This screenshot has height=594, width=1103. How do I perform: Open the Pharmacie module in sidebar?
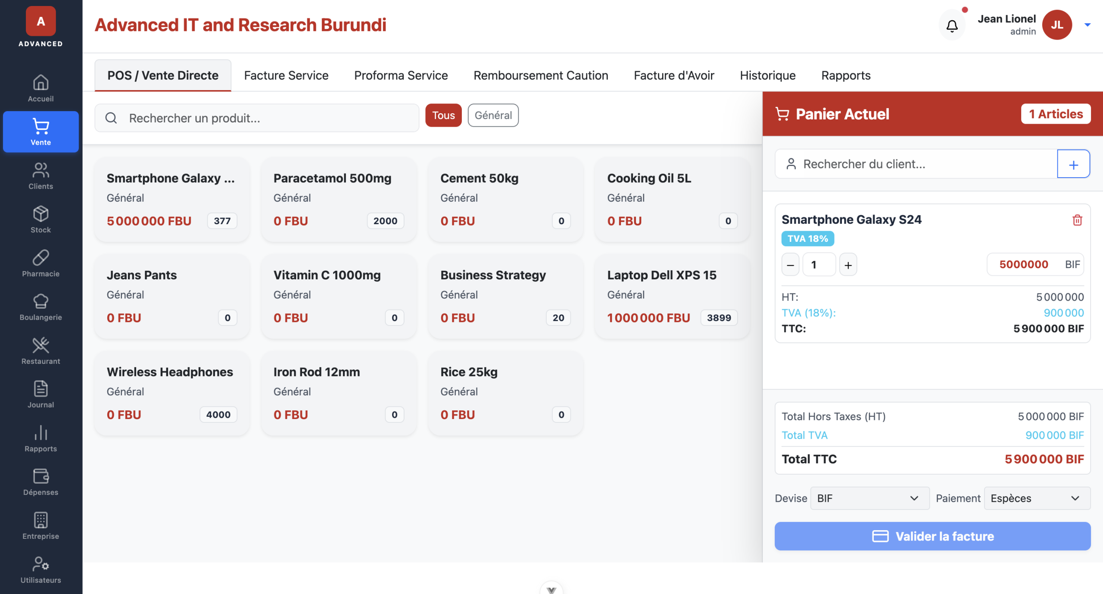tap(41, 263)
